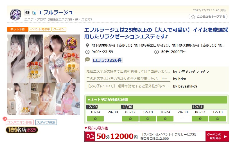Click the map pin location icon
237x147 pixels.
point(87,45)
